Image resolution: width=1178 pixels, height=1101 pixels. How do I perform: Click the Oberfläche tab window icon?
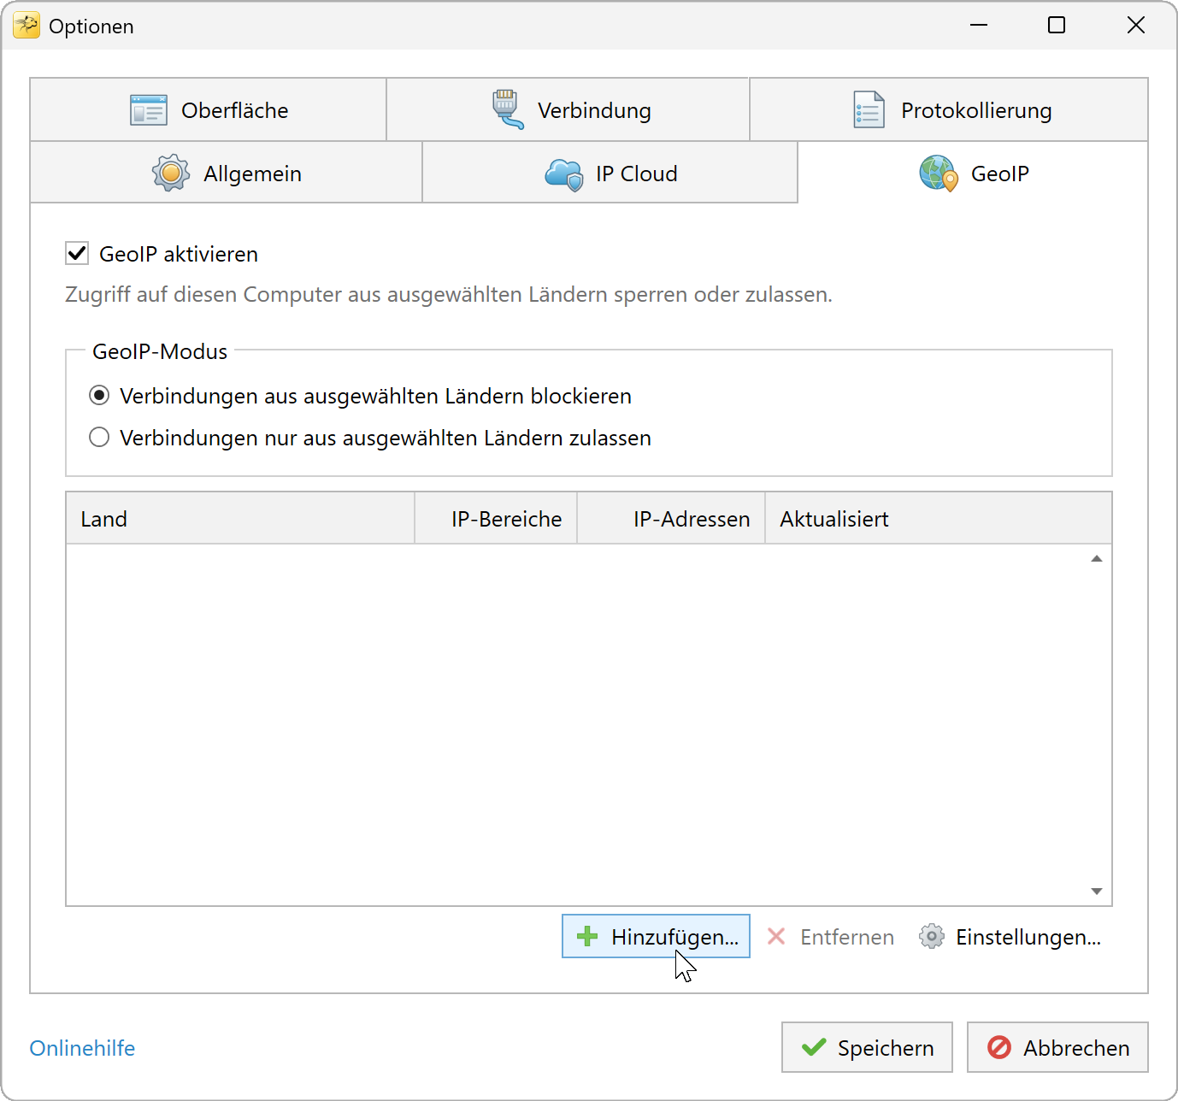pyautogui.click(x=149, y=110)
